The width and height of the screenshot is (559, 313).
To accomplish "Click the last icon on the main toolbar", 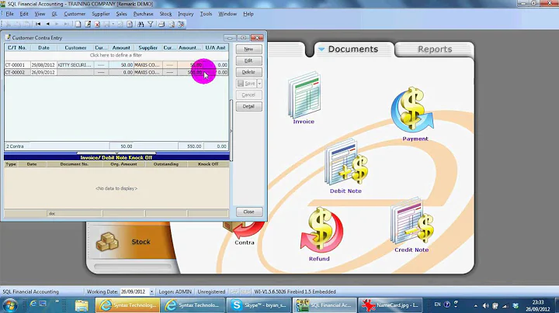I will click(181, 24).
